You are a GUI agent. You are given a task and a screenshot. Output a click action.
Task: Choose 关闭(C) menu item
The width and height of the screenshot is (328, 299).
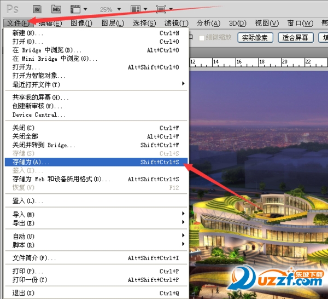[96, 128]
